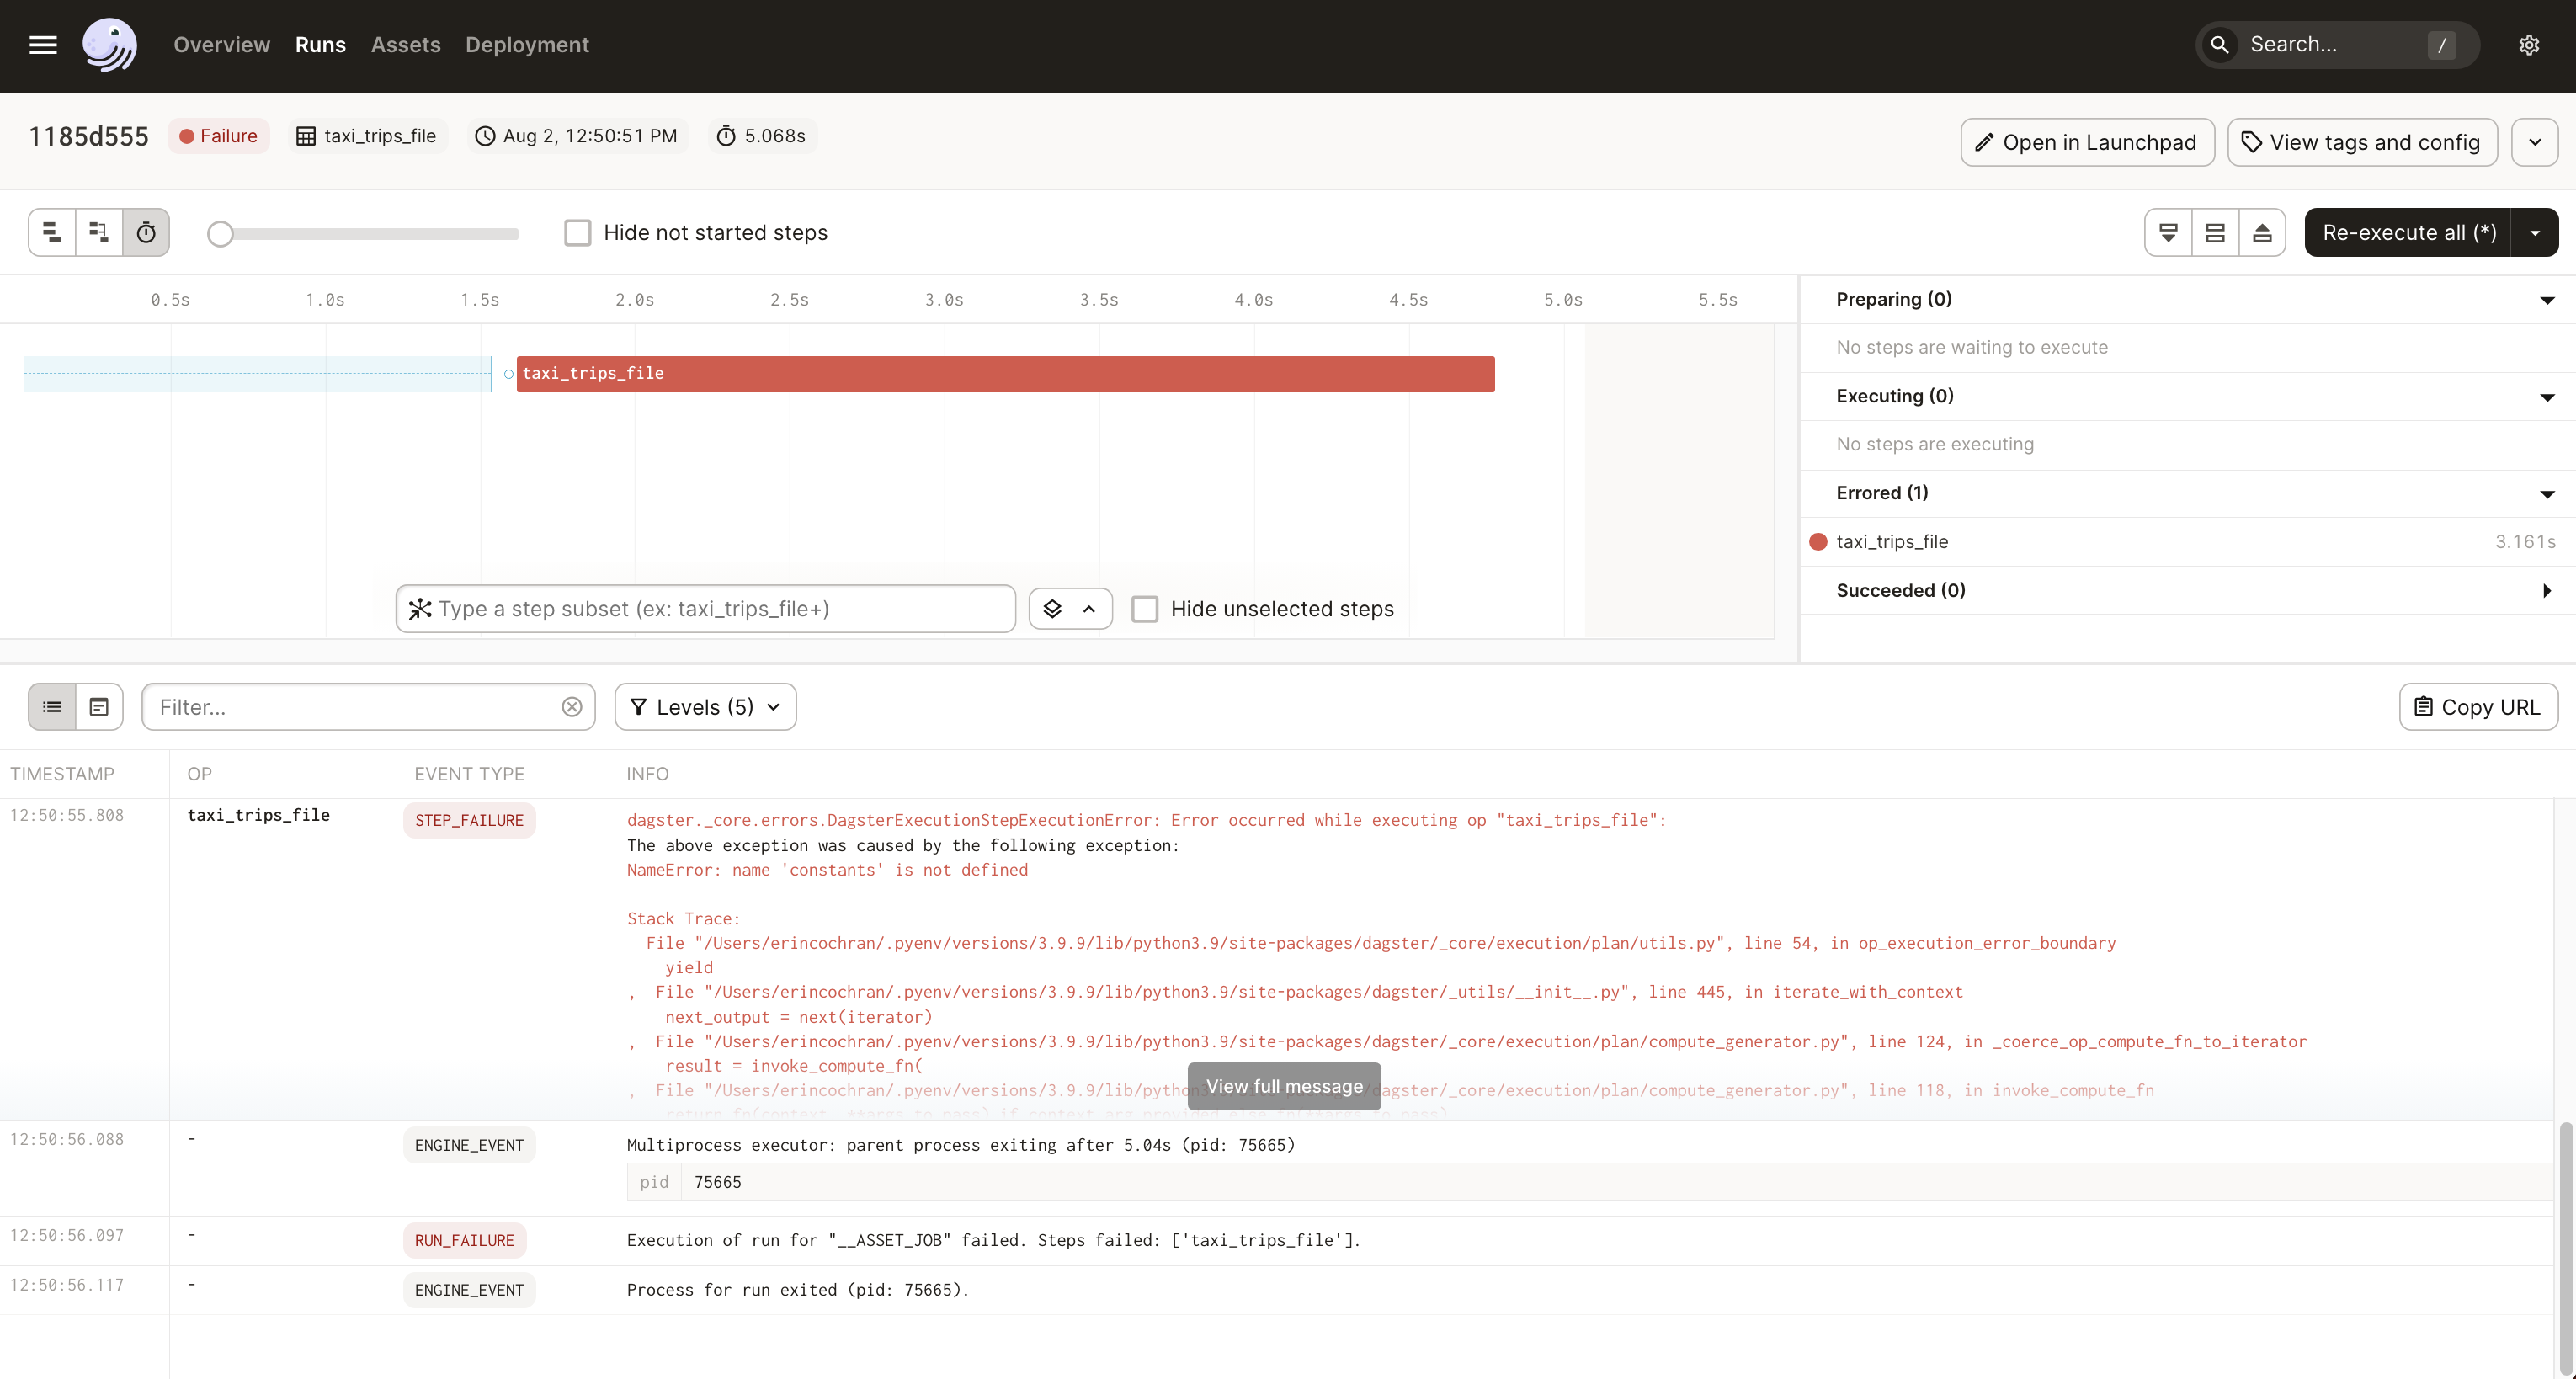Toggle Hide not started steps checkbox
The width and height of the screenshot is (2576, 1379).
click(x=578, y=233)
